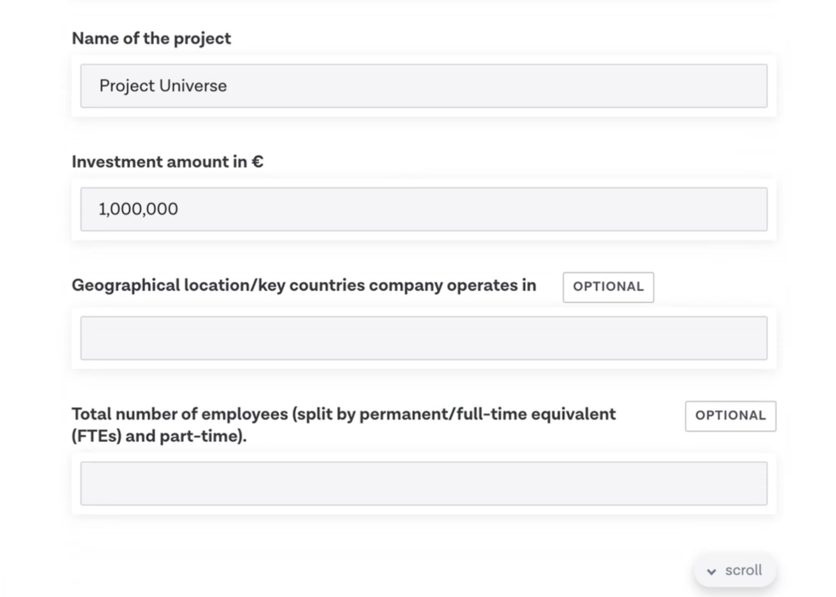Image resolution: width=836 pixels, height=597 pixels.
Task: Click the blank area of the project name field
Action: click(498, 86)
